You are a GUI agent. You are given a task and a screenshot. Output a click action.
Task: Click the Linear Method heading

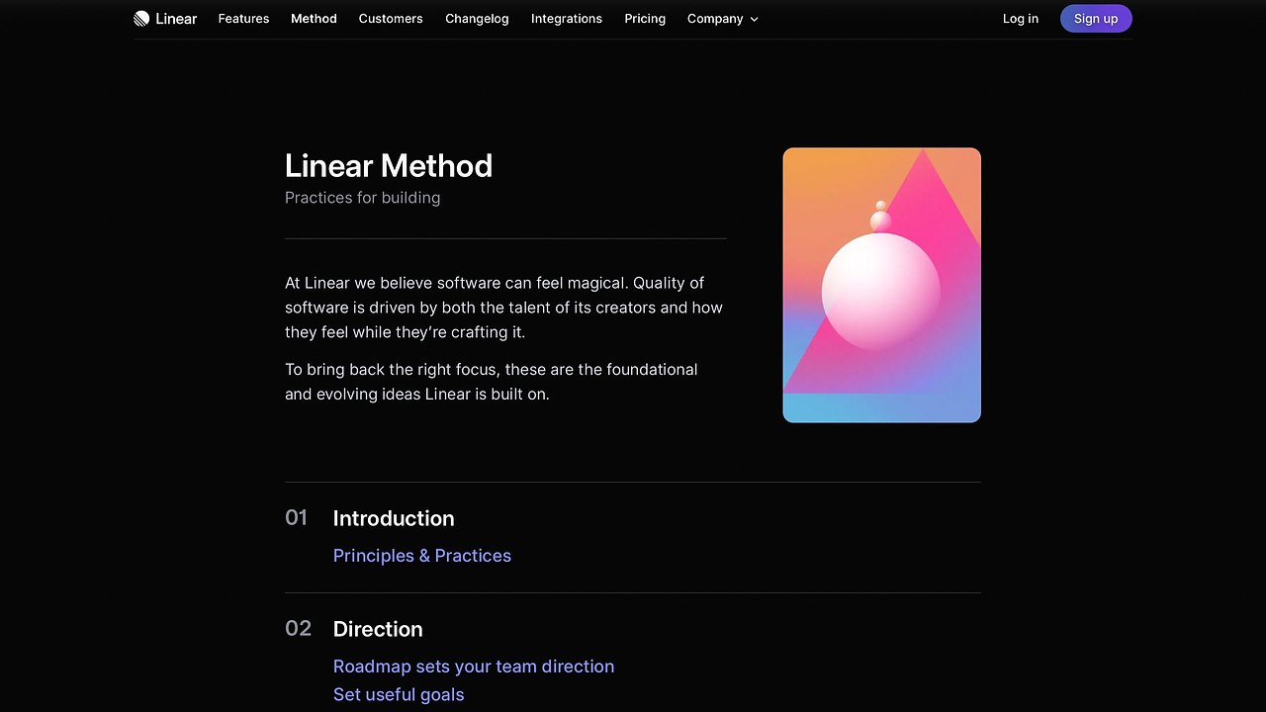click(x=389, y=165)
